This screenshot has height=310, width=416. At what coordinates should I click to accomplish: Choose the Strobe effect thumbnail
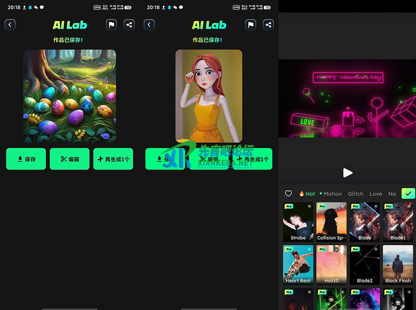(x=298, y=222)
